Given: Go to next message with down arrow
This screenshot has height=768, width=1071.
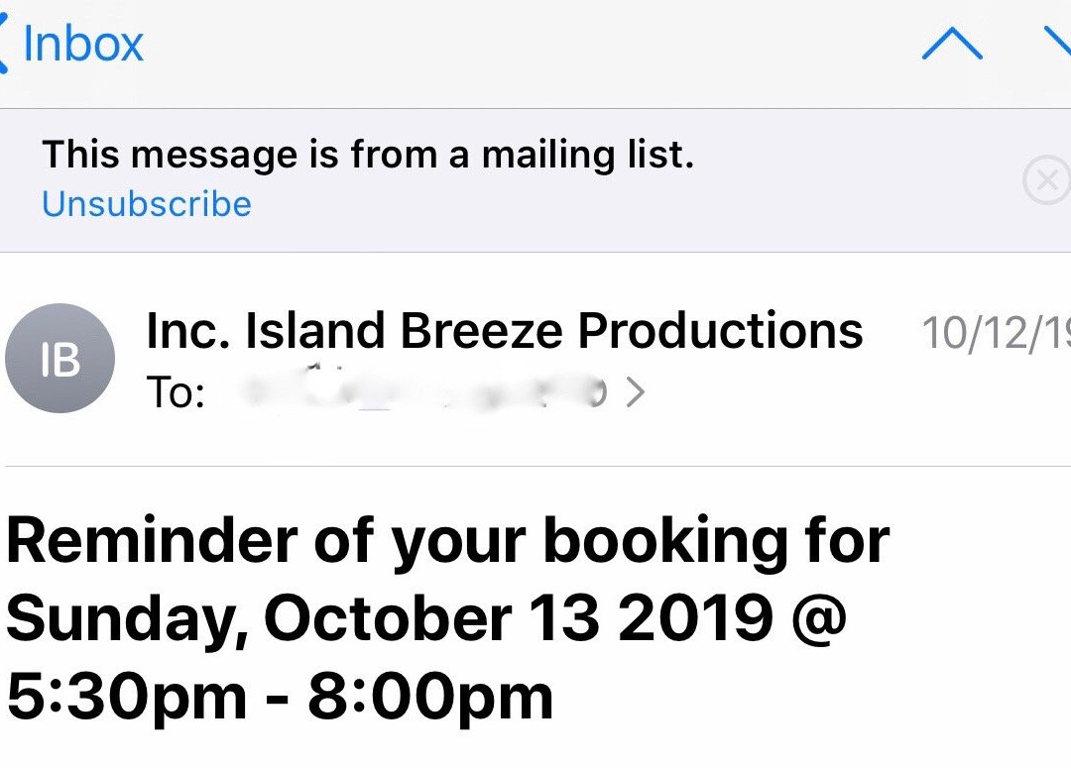Looking at the screenshot, I should (1059, 44).
